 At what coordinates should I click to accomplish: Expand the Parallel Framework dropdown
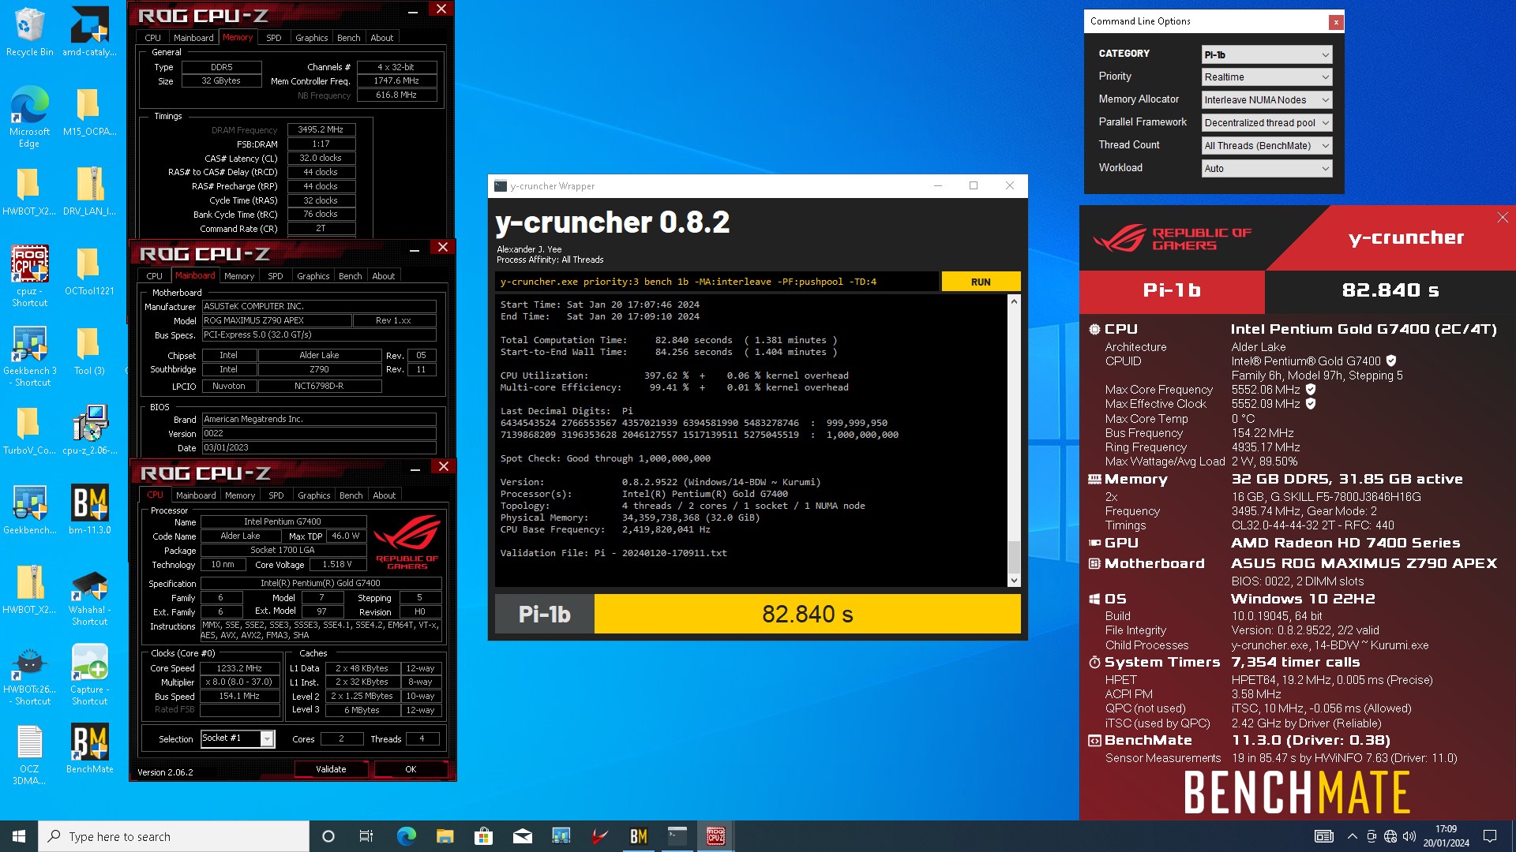(1266, 123)
